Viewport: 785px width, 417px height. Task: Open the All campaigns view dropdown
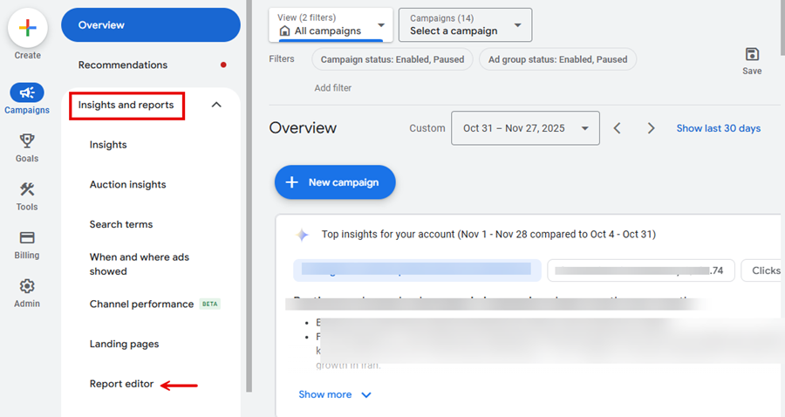coord(331,25)
